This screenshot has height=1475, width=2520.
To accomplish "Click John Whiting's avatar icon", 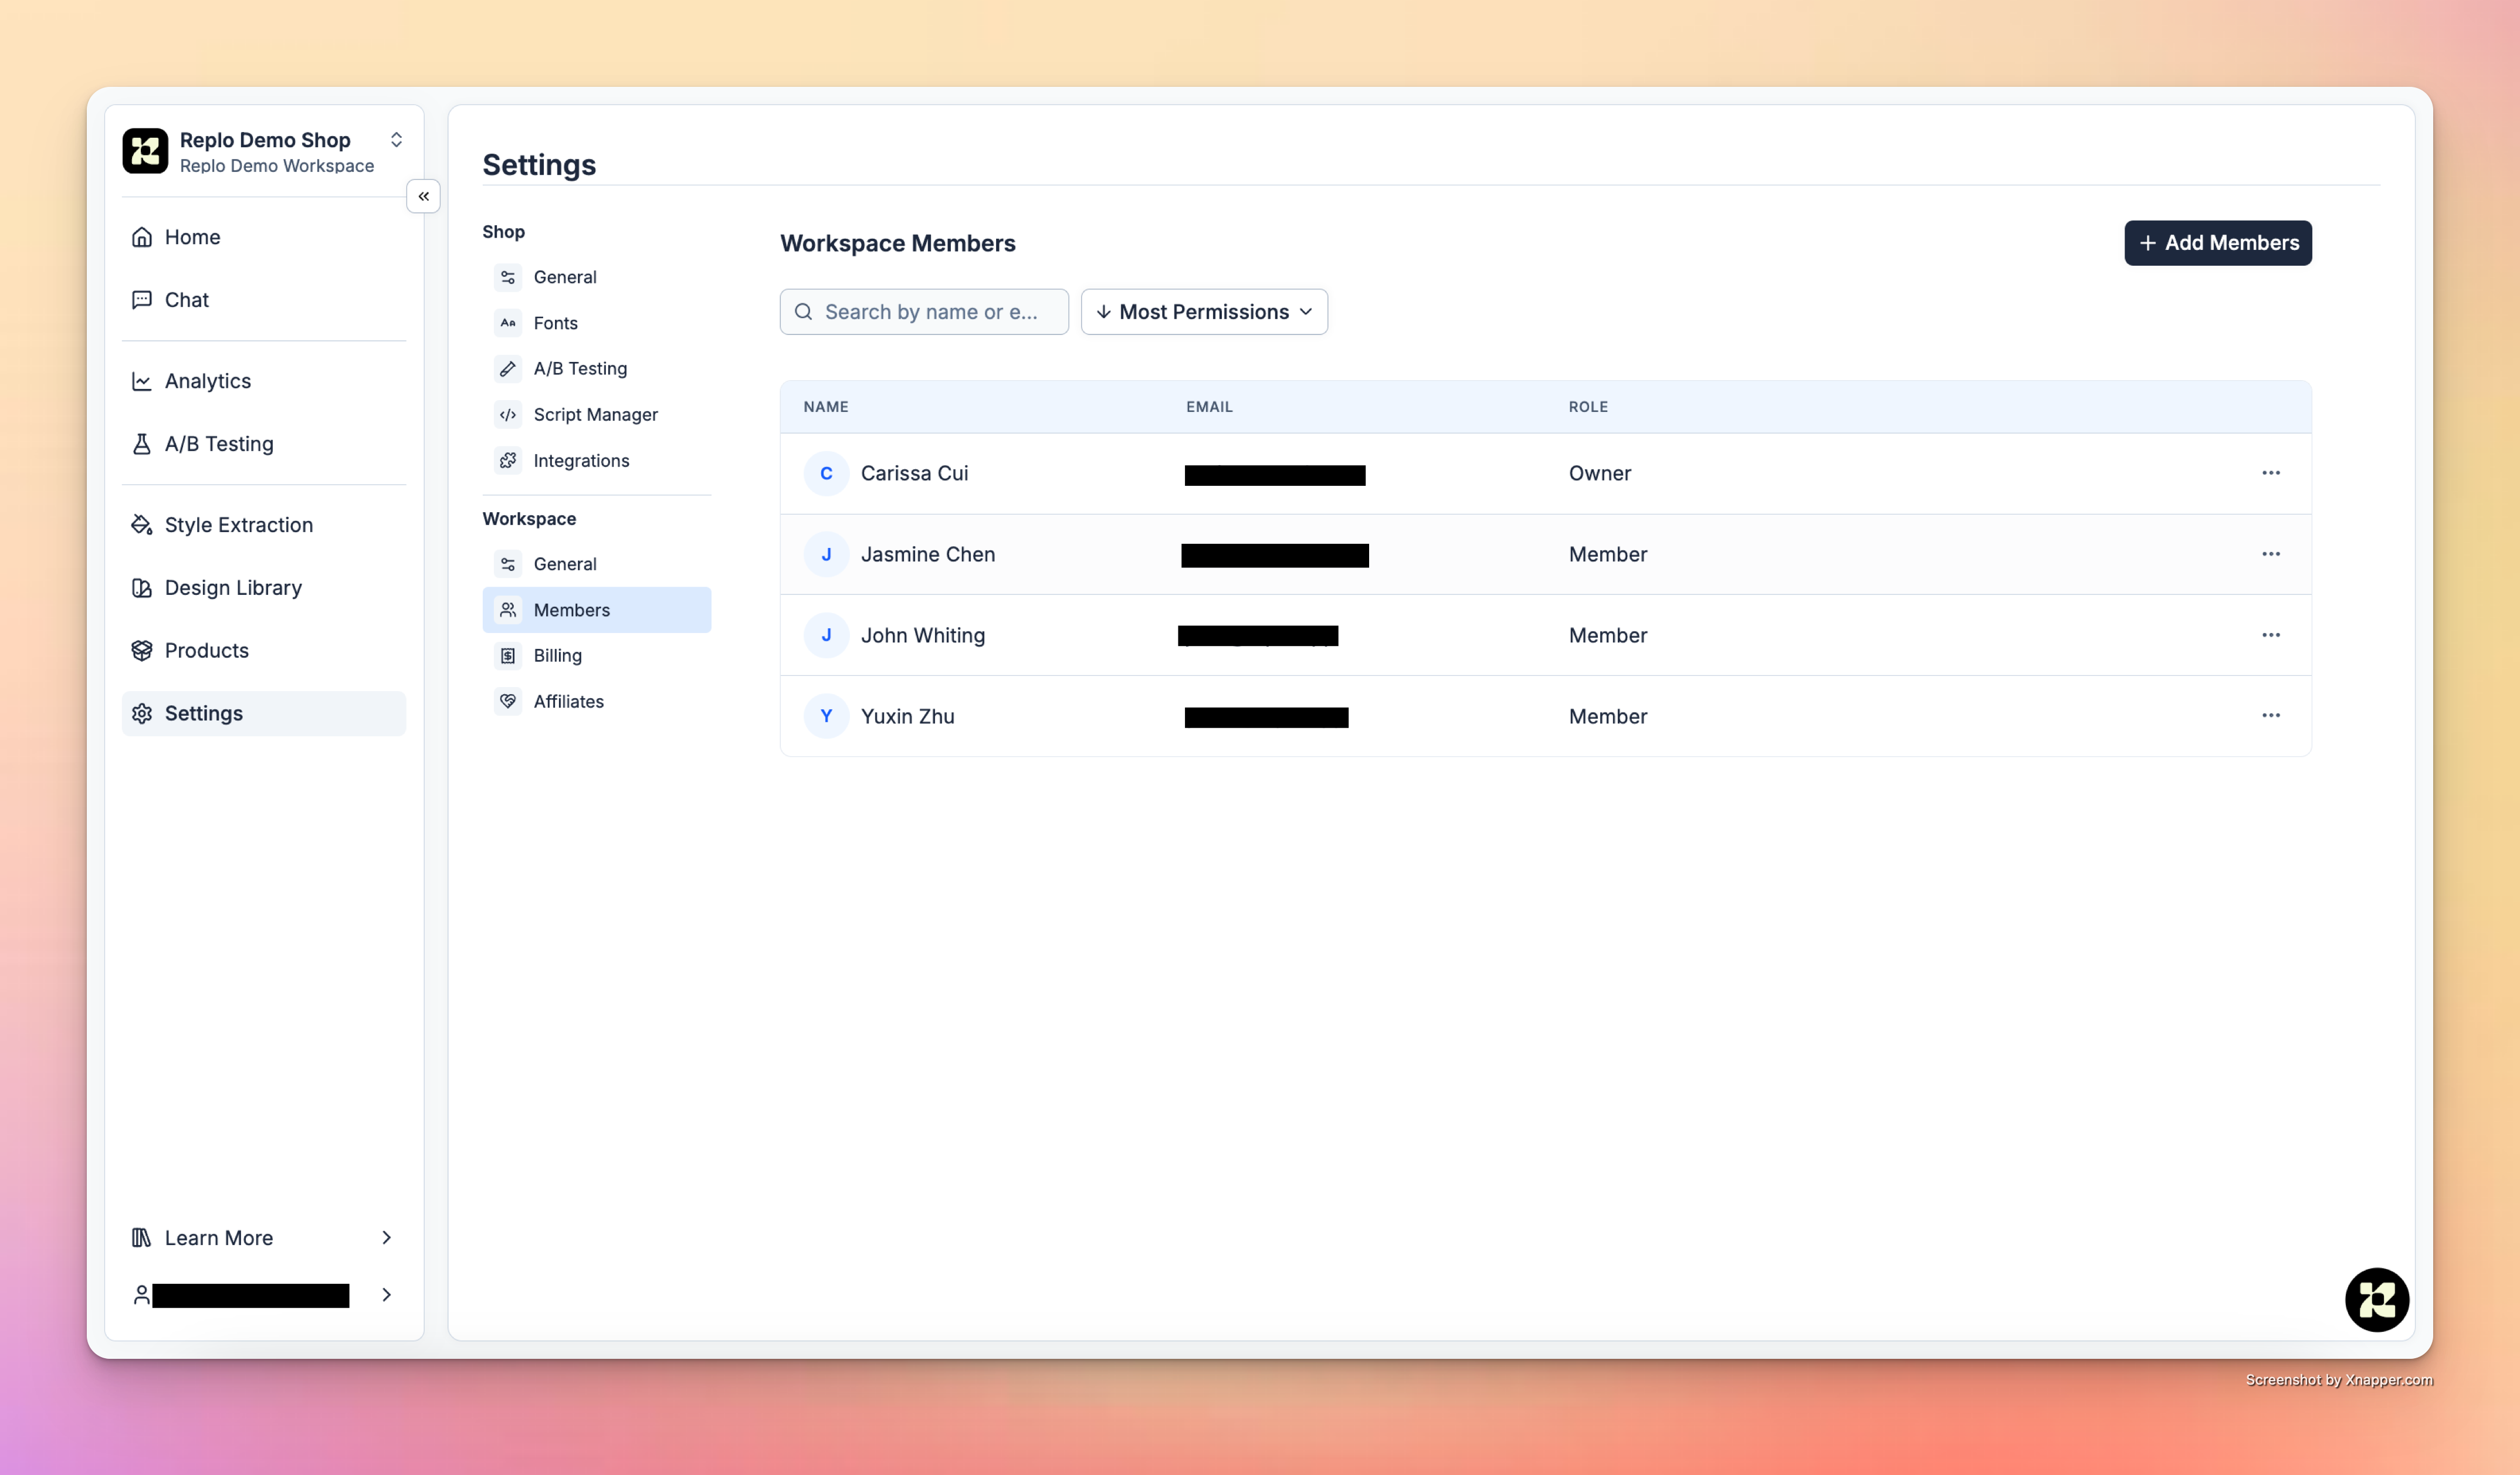I will tap(826, 635).
